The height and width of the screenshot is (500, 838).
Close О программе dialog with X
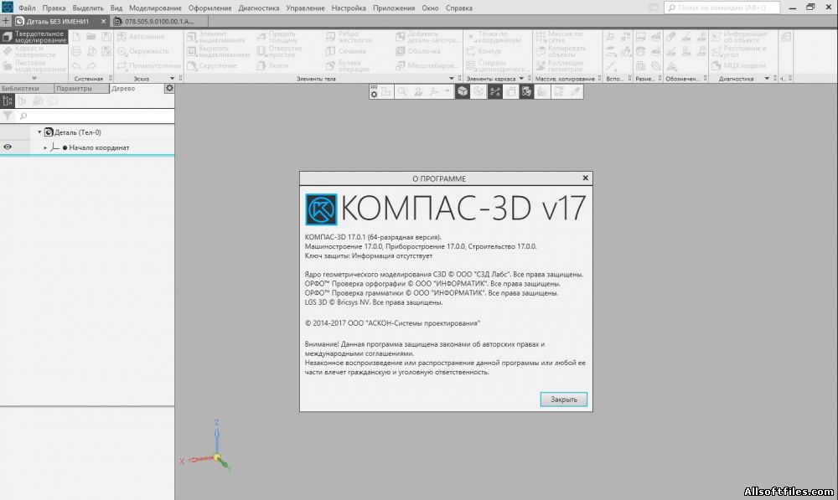[585, 178]
